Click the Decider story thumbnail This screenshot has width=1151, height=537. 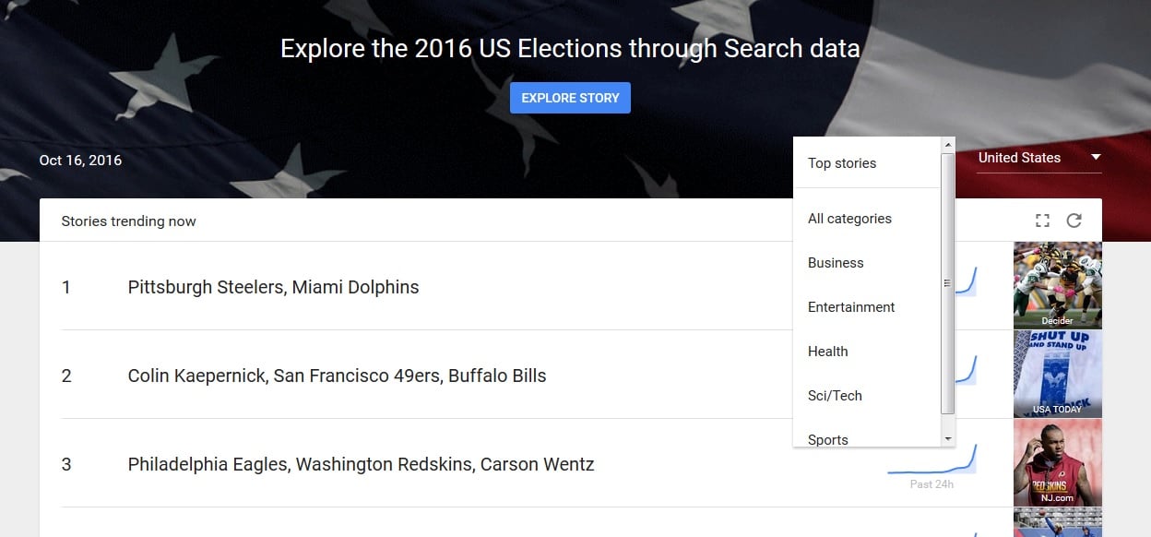tap(1057, 285)
